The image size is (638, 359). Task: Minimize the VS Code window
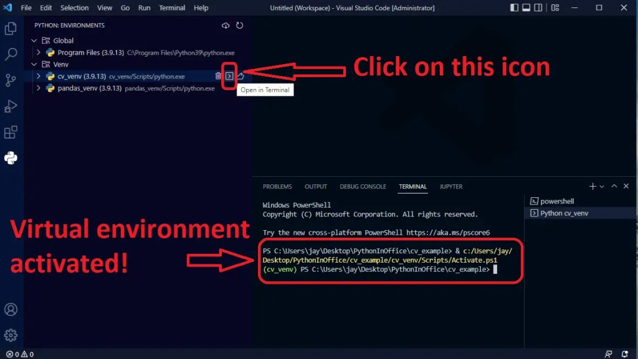(574, 7)
